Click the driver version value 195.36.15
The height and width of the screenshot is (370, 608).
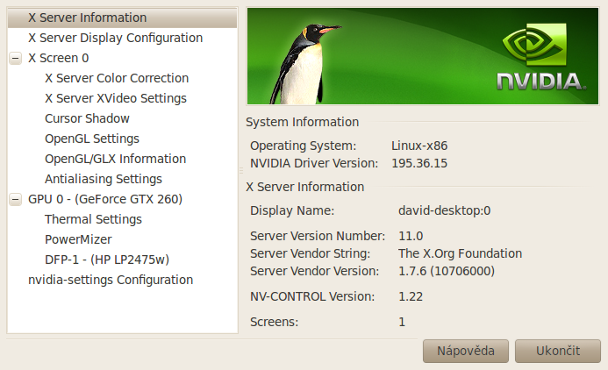[x=419, y=163]
